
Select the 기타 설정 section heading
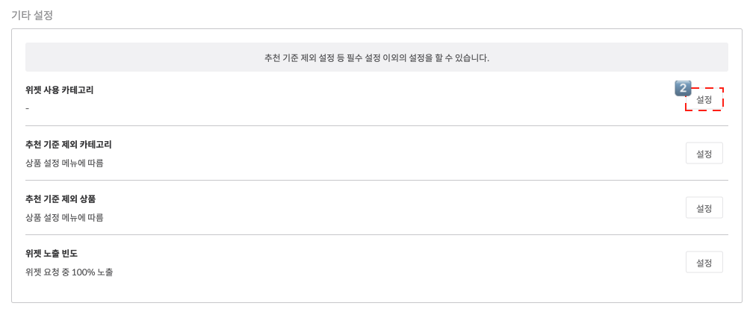32,15
